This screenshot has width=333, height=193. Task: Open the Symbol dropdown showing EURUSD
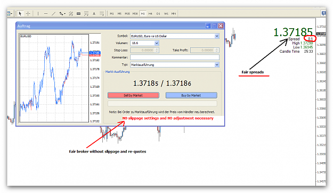(x=175, y=36)
